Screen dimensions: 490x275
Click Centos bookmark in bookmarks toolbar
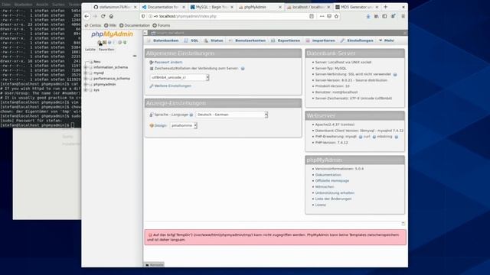(93, 25)
